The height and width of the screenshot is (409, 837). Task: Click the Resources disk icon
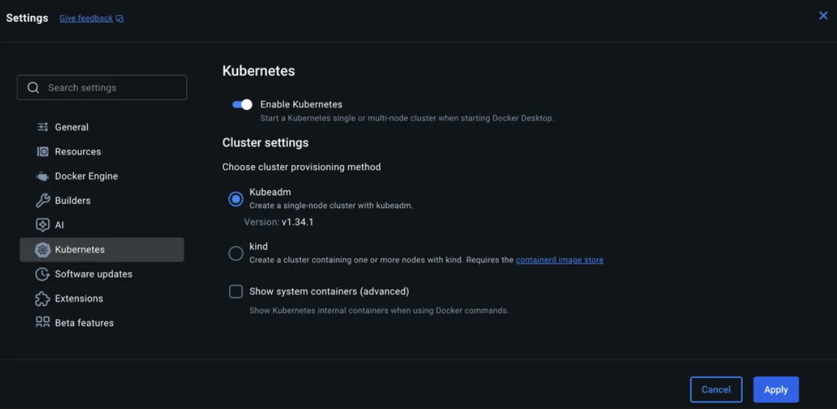coord(43,151)
